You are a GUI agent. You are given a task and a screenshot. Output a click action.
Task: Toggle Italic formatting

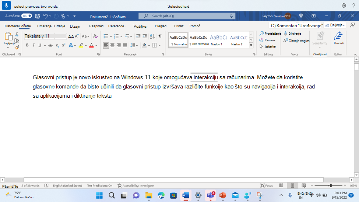(x=34, y=45)
